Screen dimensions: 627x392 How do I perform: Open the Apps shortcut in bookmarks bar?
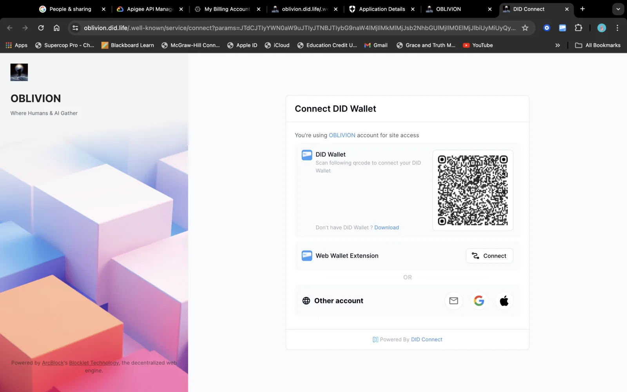16,45
